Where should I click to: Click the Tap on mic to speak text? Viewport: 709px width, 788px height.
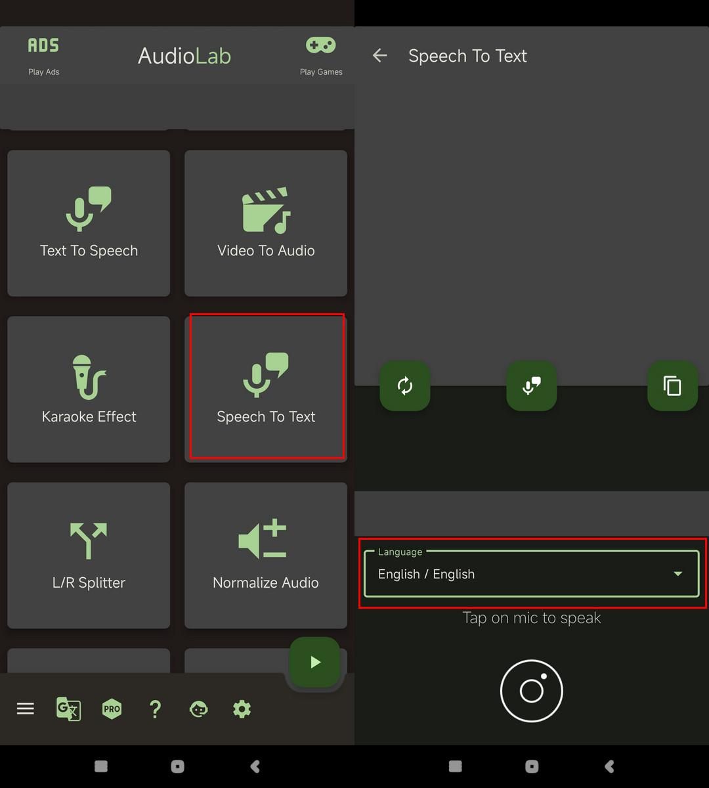tap(532, 618)
